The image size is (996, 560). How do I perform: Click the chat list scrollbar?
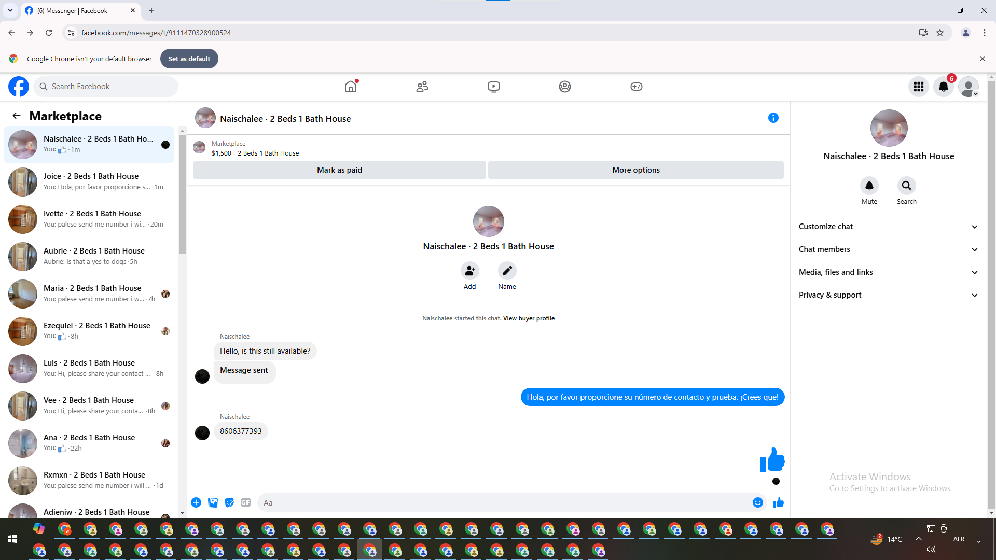182,194
